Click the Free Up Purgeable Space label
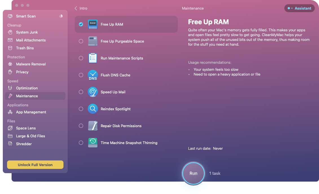This screenshot has height=194, width=319. tap(122, 41)
